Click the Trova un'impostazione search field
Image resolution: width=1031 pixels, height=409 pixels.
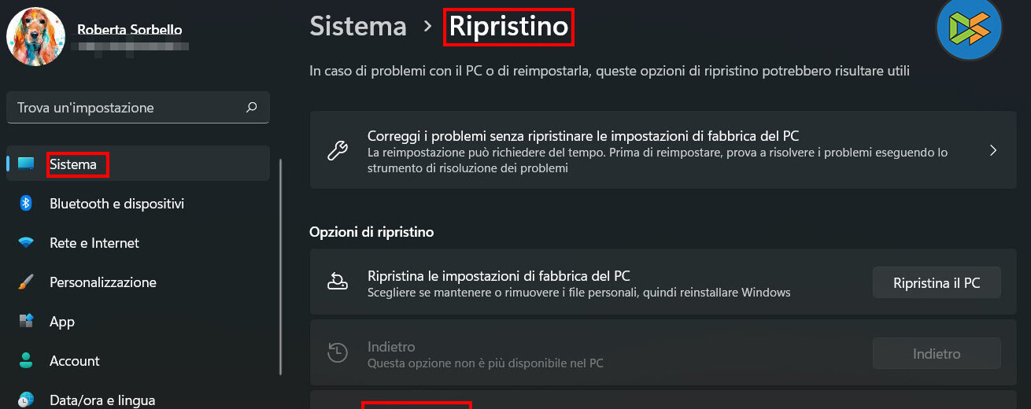pyautogui.click(x=126, y=108)
